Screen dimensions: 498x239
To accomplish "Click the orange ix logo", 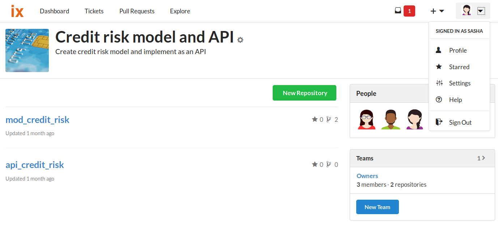I will pyautogui.click(x=17, y=11).
